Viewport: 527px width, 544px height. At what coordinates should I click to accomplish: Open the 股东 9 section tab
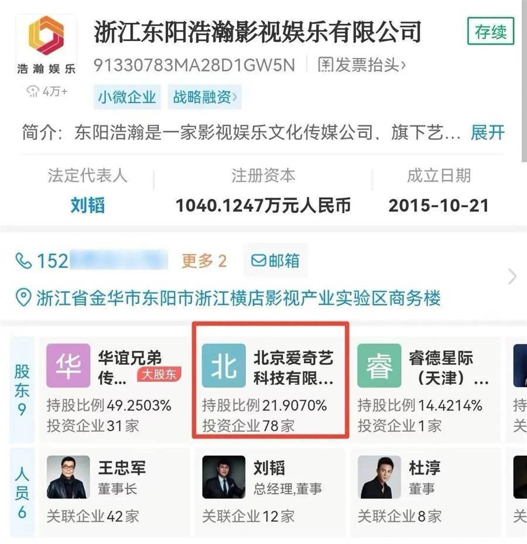pyautogui.click(x=22, y=389)
